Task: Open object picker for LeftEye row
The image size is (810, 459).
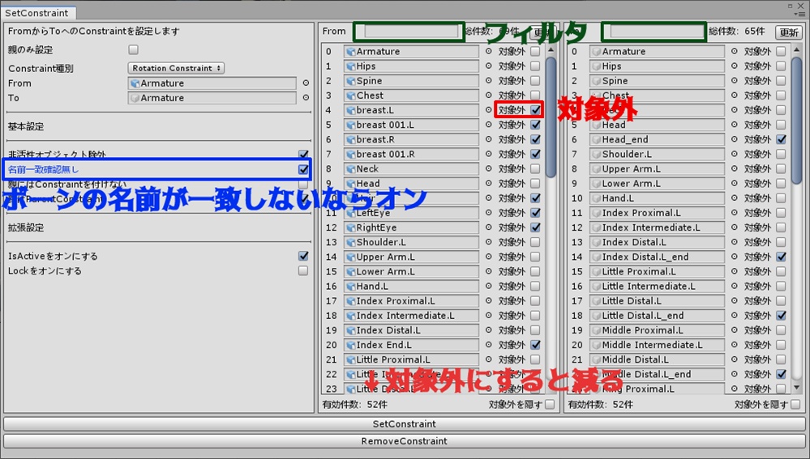Action: (488, 212)
